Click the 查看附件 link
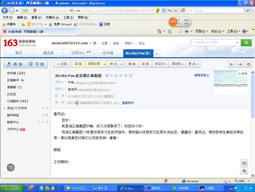The image size is (255, 192). pyautogui.click(x=128, y=103)
